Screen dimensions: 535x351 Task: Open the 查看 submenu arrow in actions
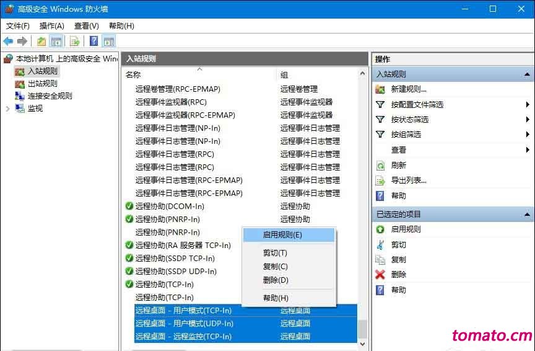[x=528, y=149]
